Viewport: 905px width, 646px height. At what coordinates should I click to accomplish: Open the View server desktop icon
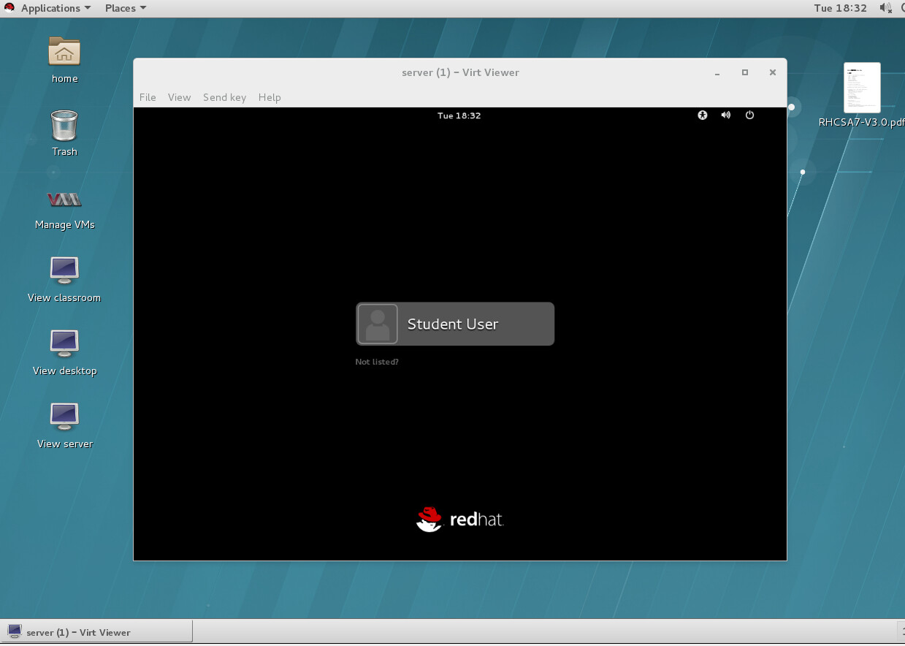(x=64, y=417)
